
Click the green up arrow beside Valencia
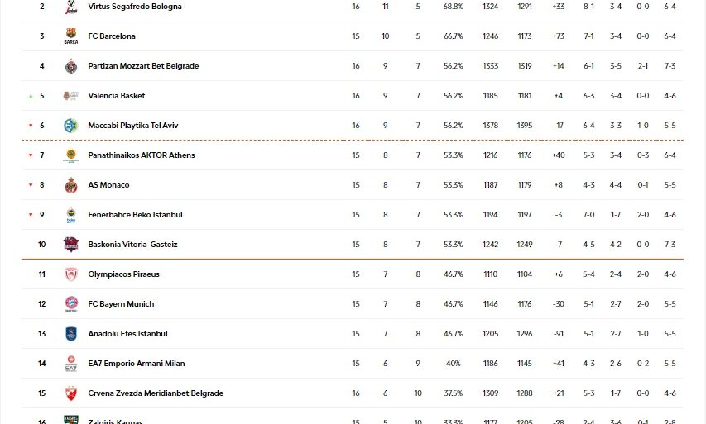point(31,96)
